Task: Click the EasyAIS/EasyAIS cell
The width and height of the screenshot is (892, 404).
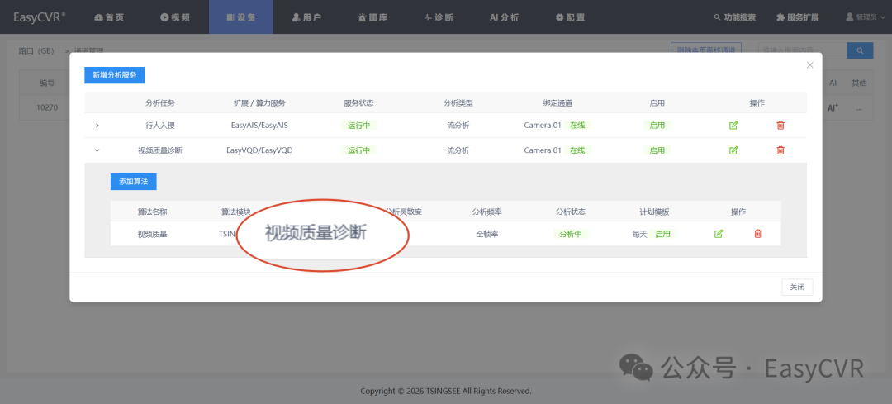Action: (259, 126)
